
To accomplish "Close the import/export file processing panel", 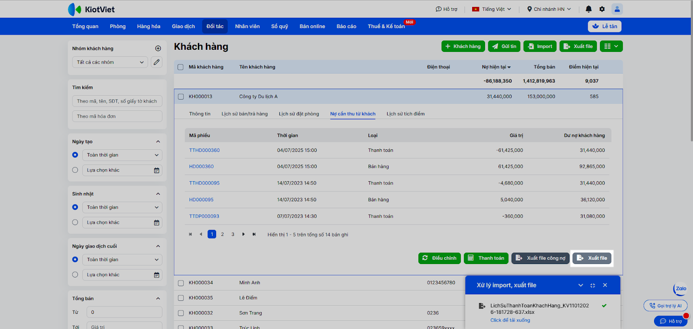I will pos(605,285).
